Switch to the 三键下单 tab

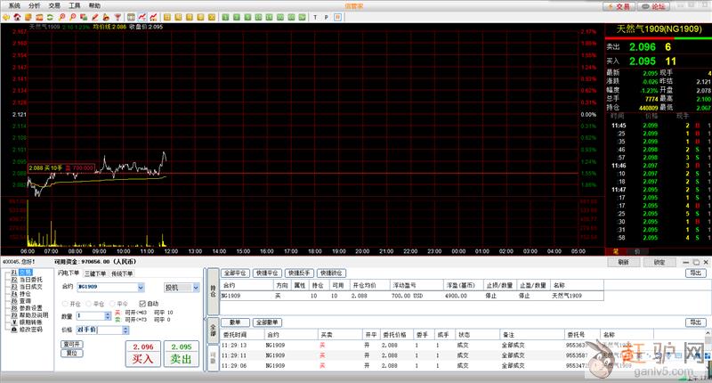point(95,274)
